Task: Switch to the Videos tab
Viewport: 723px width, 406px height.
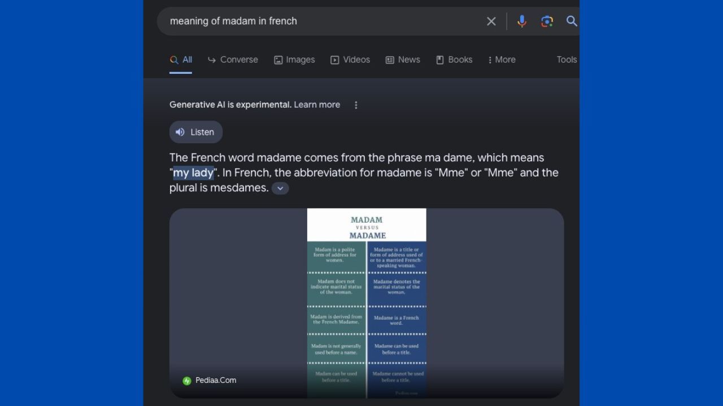Action: 350,60
